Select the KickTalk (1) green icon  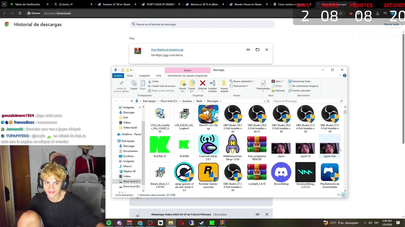(x=160, y=144)
